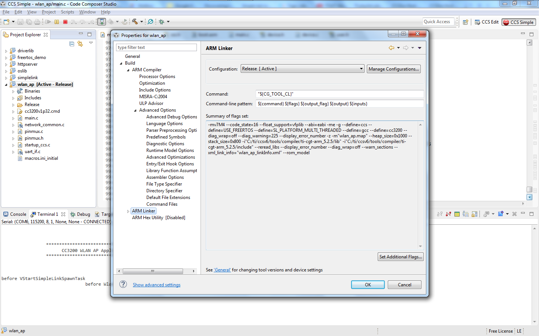Click the type filter text field
539x336 pixels.
point(156,47)
